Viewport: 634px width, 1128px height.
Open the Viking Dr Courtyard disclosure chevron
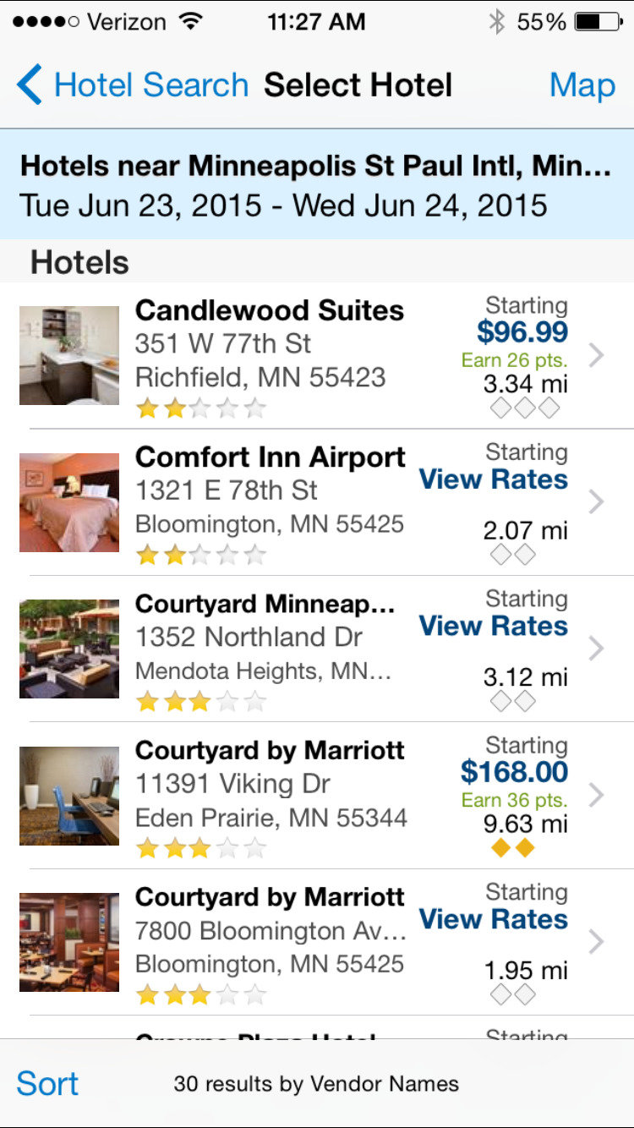pos(597,796)
